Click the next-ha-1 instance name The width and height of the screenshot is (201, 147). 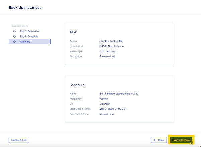pos(111,51)
